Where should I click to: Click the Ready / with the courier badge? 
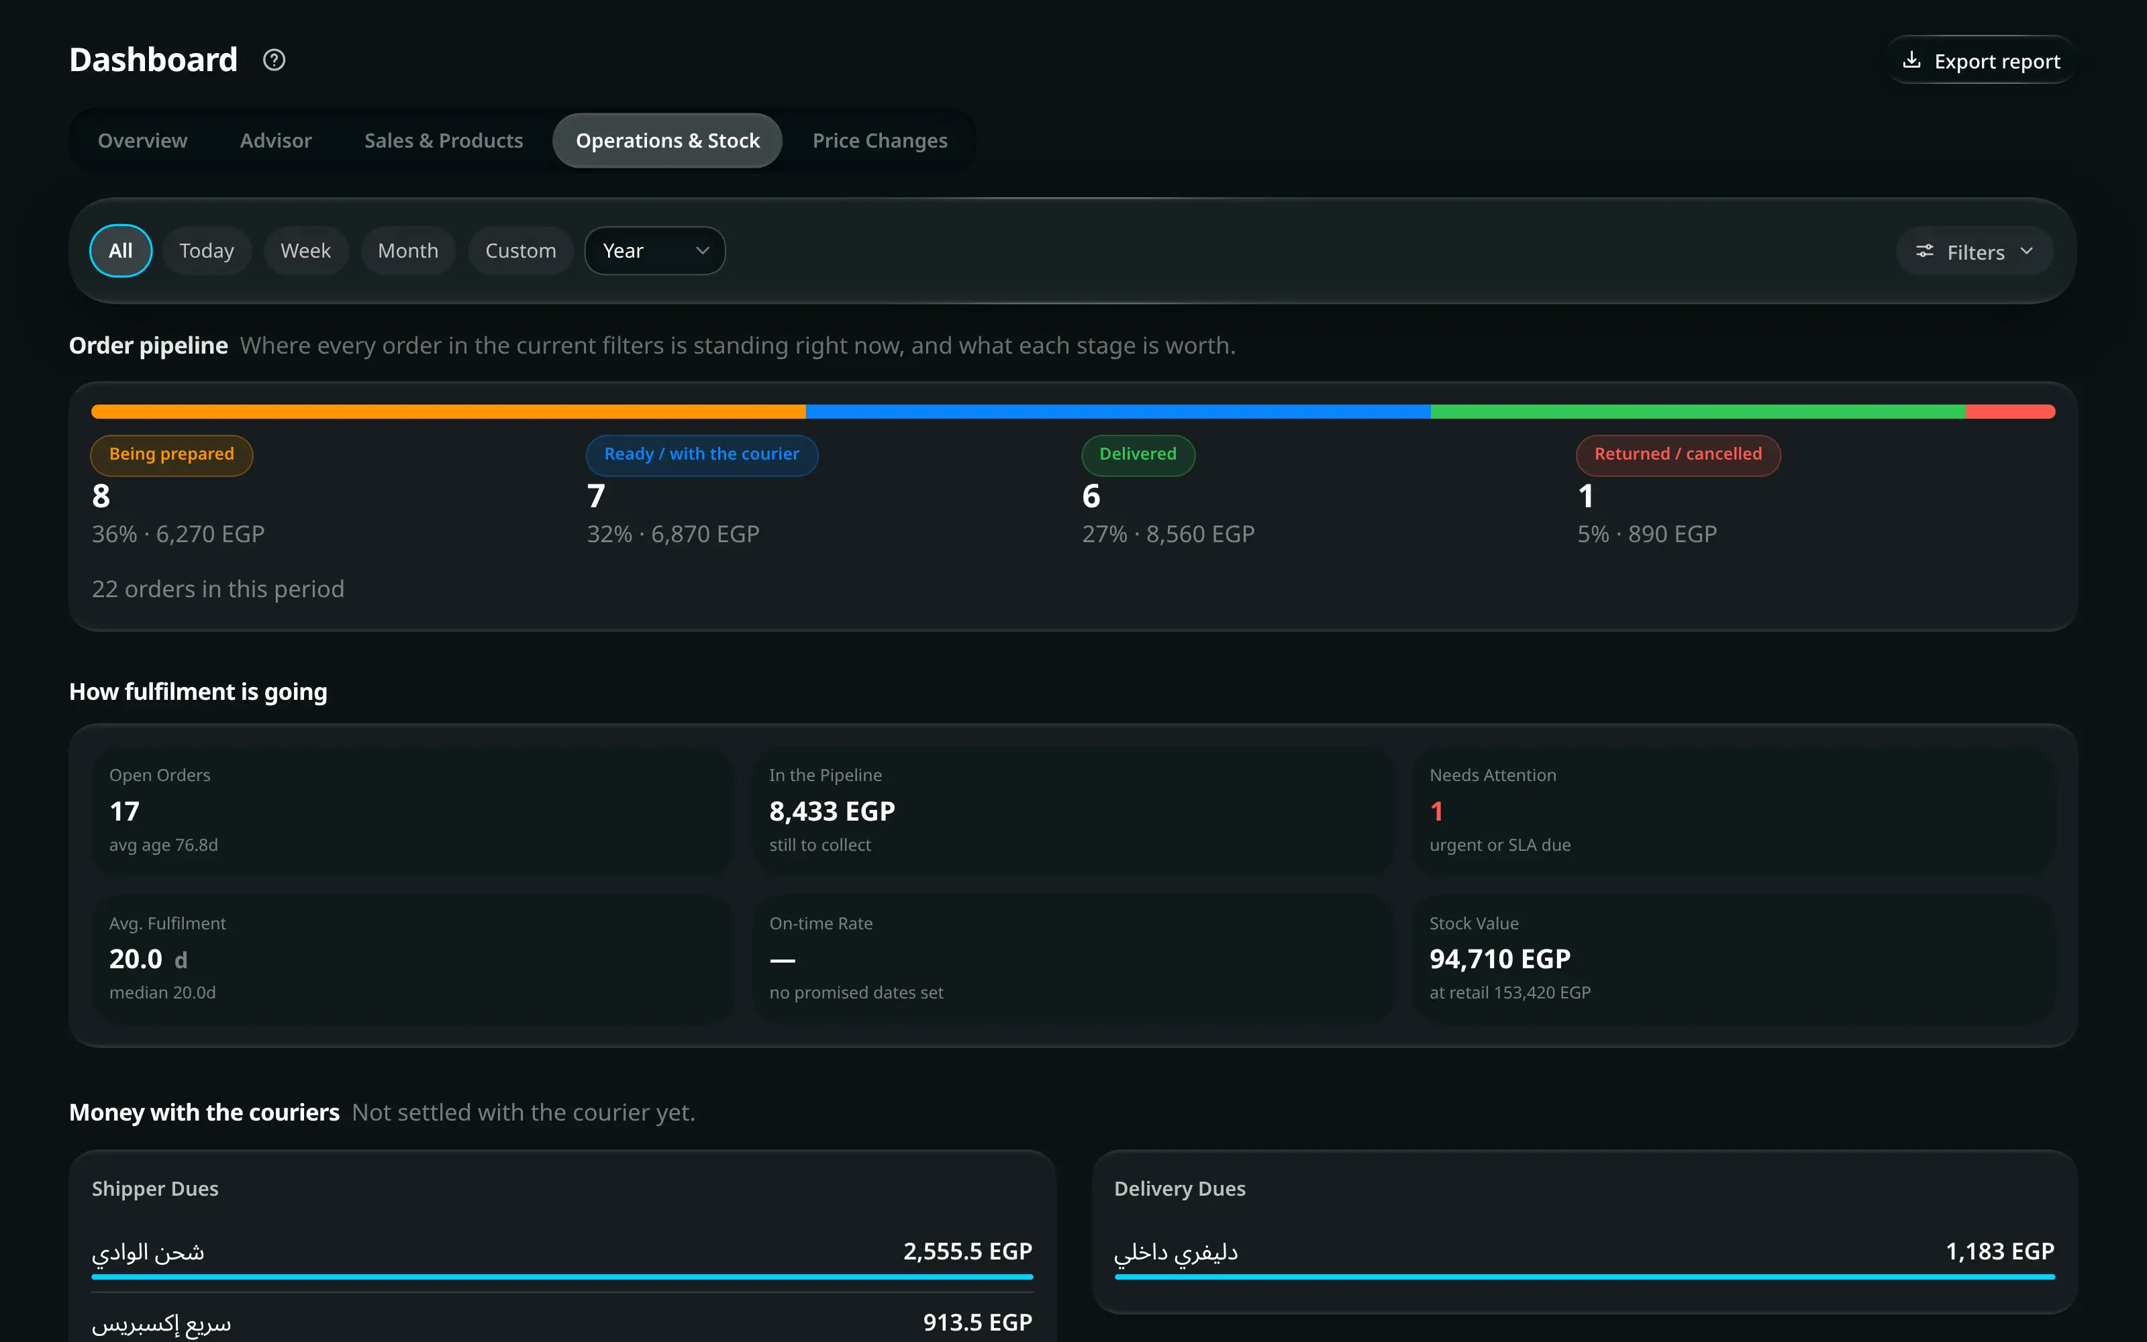pos(701,454)
